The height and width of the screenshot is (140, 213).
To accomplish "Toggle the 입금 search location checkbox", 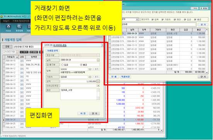I will click(x=185, y=20).
